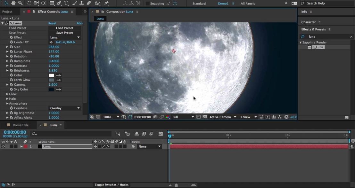Open the Combine dropdown set to Overlay
The image size is (355, 188).
(64, 108)
